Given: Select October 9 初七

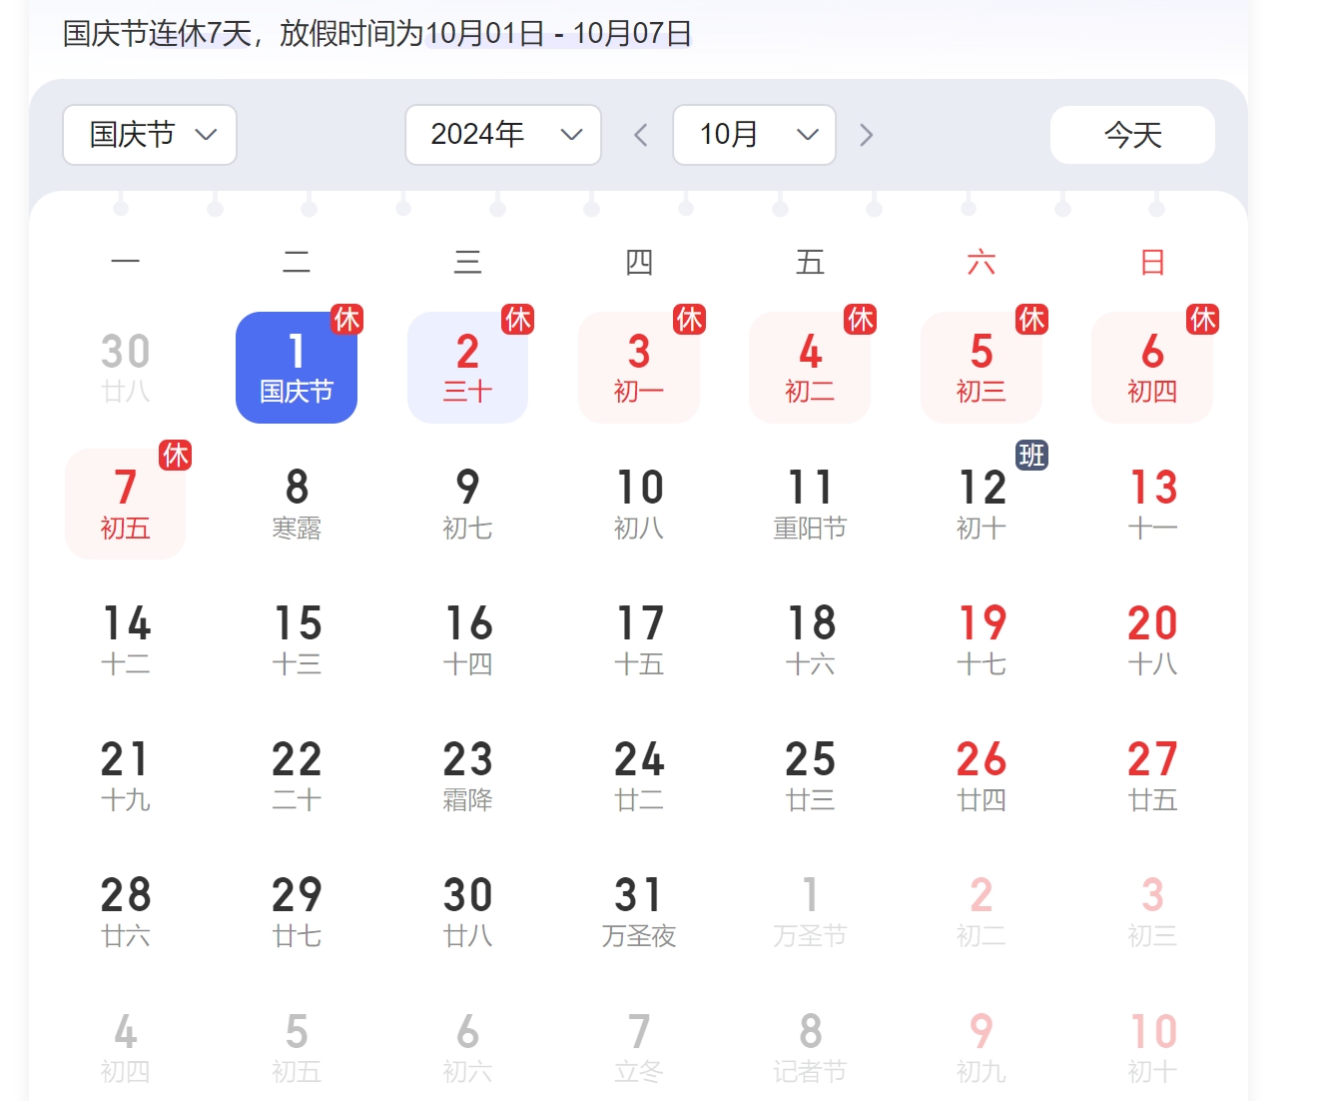Looking at the screenshot, I should (x=468, y=504).
